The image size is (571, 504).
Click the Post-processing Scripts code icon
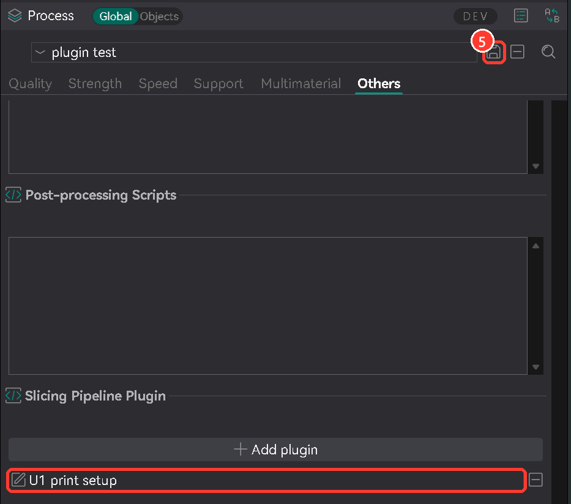[13, 195]
